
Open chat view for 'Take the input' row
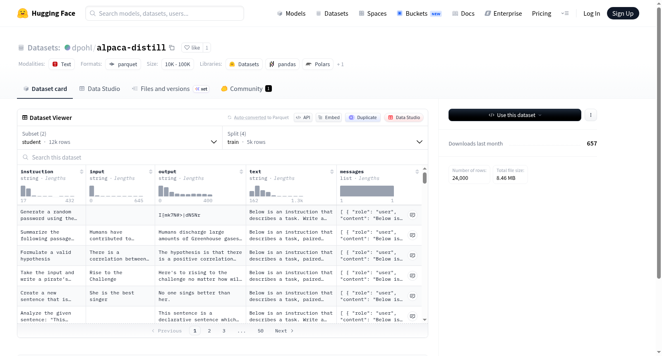click(x=413, y=276)
